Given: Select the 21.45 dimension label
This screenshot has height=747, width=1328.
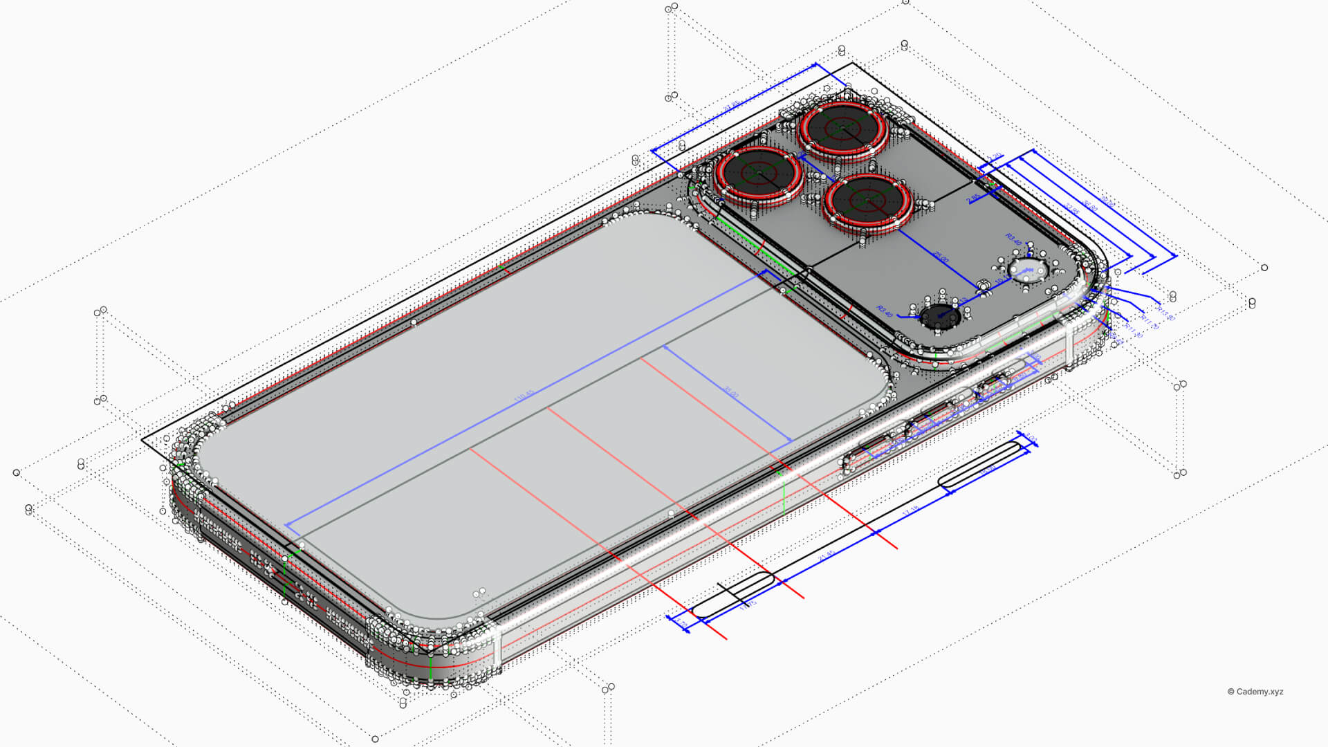Looking at the screenshot, I should 826,556.
